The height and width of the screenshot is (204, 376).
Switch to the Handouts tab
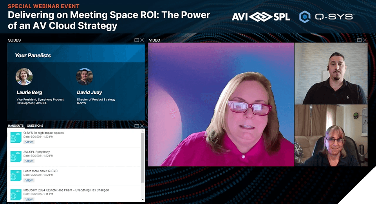pos(16,126)
